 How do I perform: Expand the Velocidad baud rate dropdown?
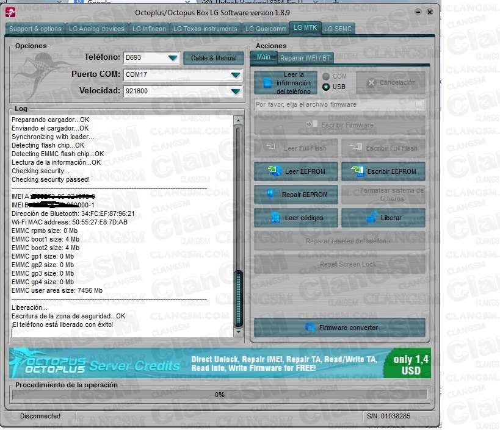click(x=235, y=91)
